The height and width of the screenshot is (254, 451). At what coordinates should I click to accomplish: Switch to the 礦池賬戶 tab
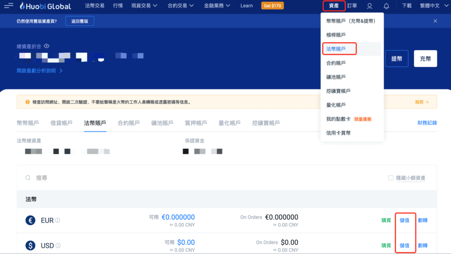[x=162, y=123]
